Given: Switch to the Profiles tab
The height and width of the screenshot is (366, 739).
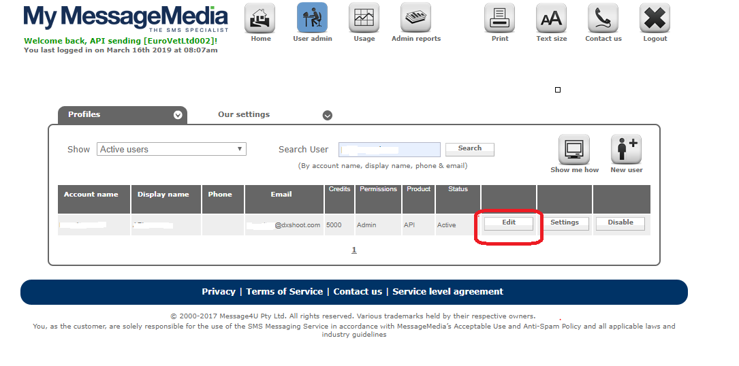Looking at the screenshot, I should click(x=123, y=115).
